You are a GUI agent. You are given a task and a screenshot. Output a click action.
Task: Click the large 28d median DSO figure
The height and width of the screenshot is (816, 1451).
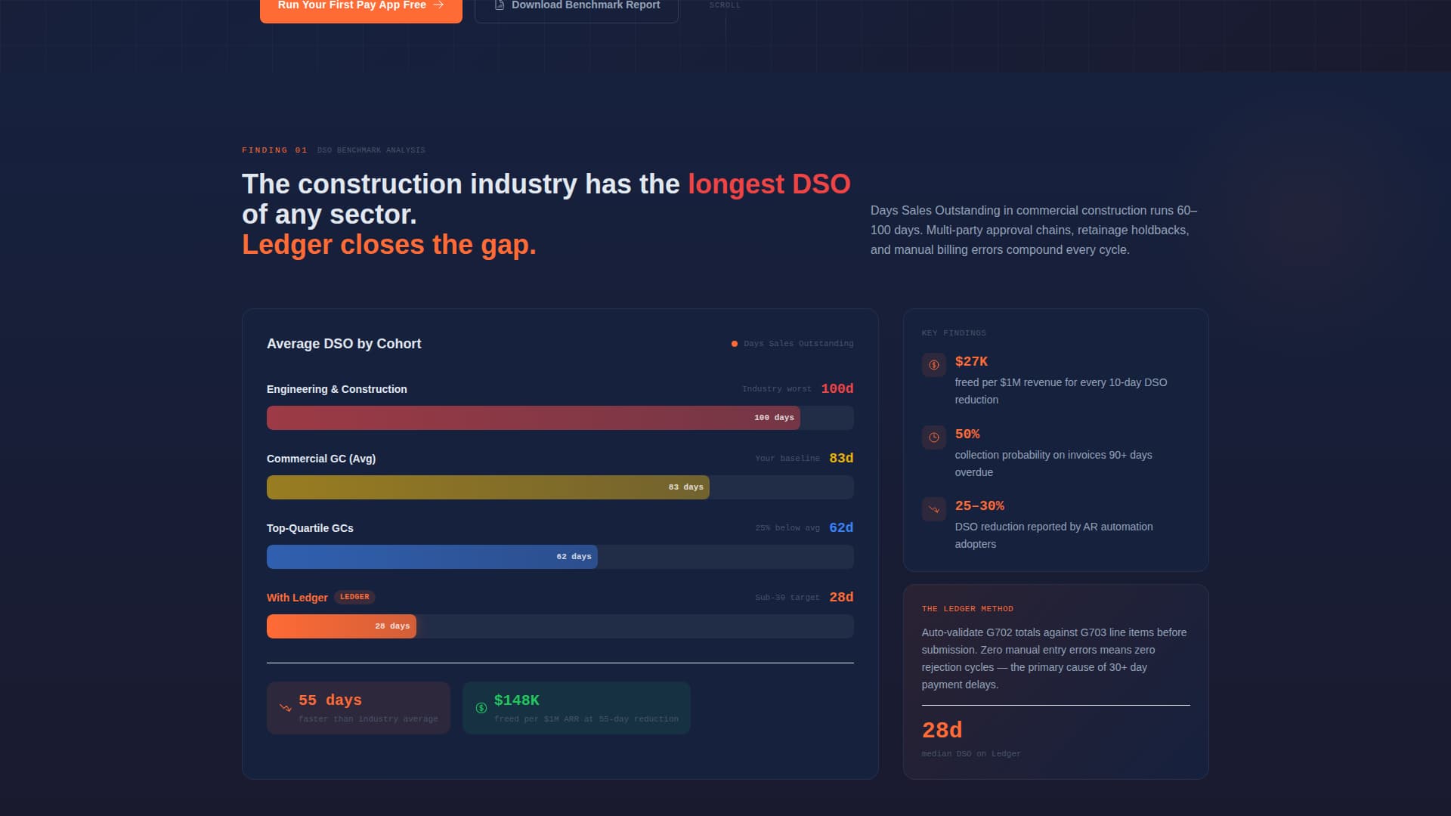tap(942, 730)
